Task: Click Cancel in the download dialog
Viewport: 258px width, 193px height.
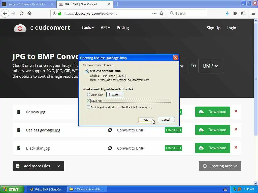Action: pos(166,120)
